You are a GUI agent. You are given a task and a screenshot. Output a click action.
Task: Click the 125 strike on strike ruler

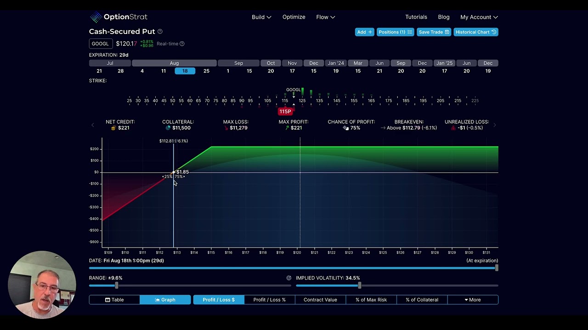click(x=302, y=100)
